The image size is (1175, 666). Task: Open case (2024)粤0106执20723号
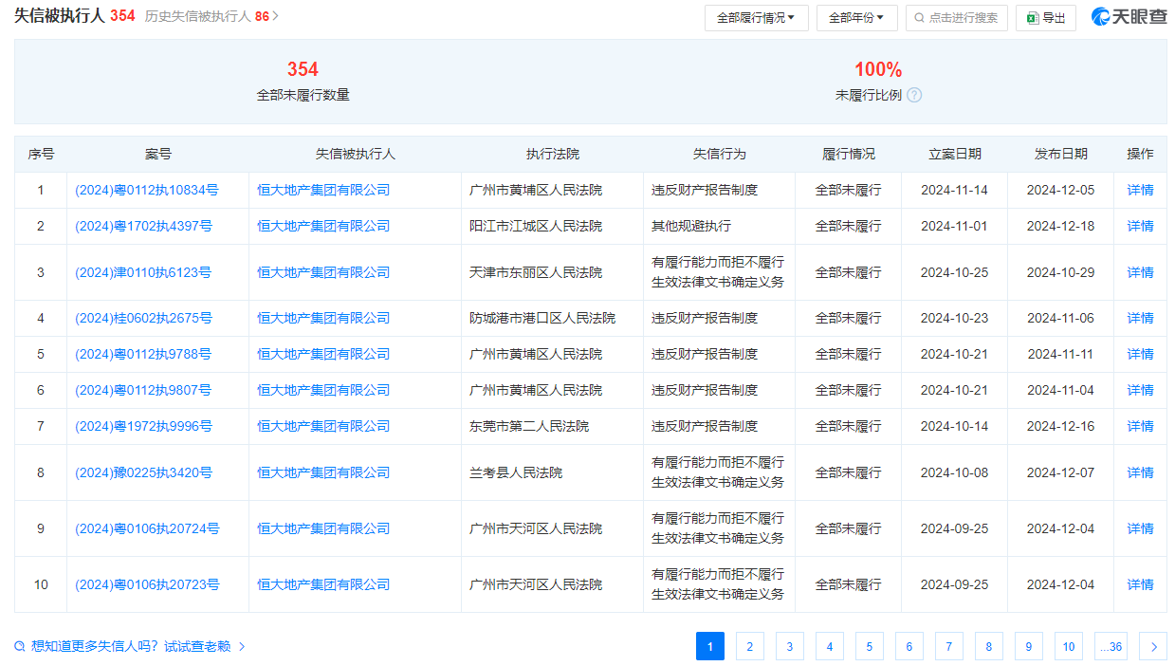147,584
